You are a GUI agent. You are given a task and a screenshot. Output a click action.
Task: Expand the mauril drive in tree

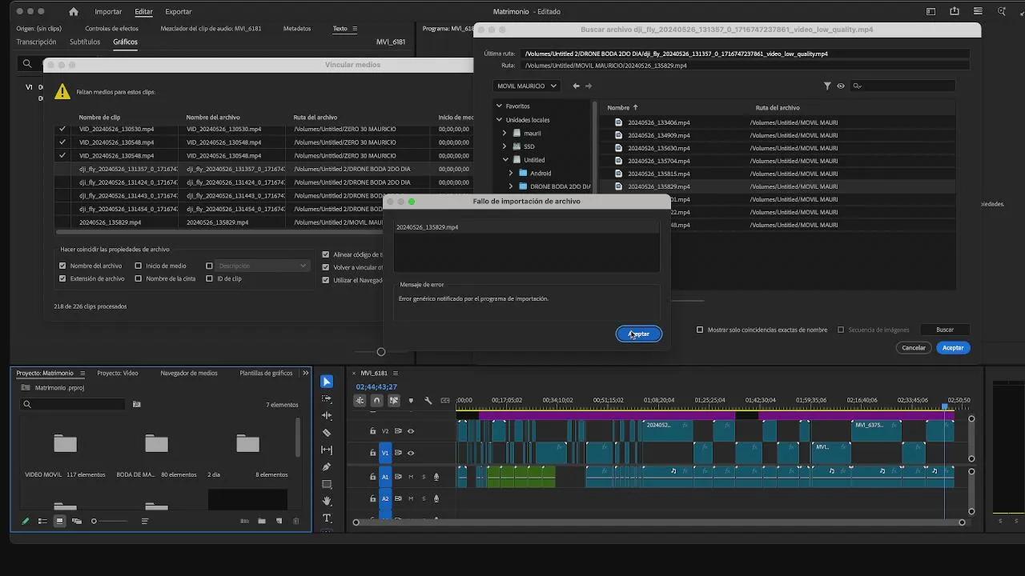(x=504, y=134)
